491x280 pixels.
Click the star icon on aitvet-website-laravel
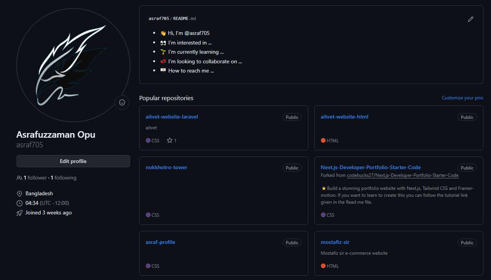coord(170,140)
